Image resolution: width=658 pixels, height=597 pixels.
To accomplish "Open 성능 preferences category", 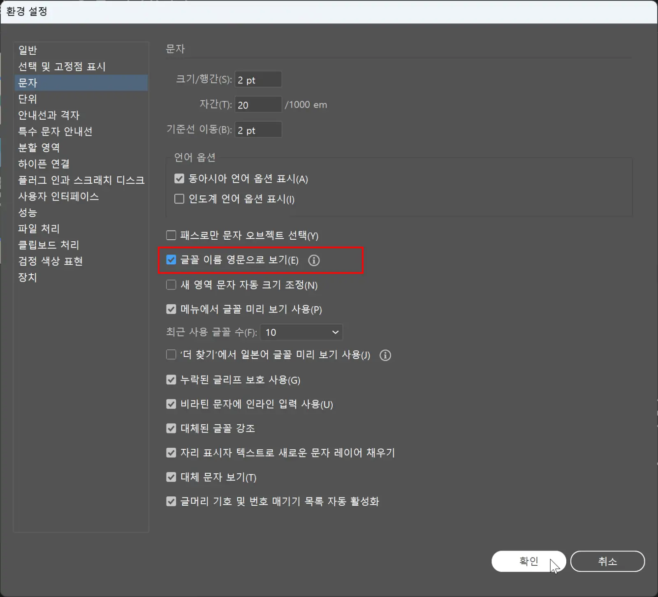I will coord(81,213).
